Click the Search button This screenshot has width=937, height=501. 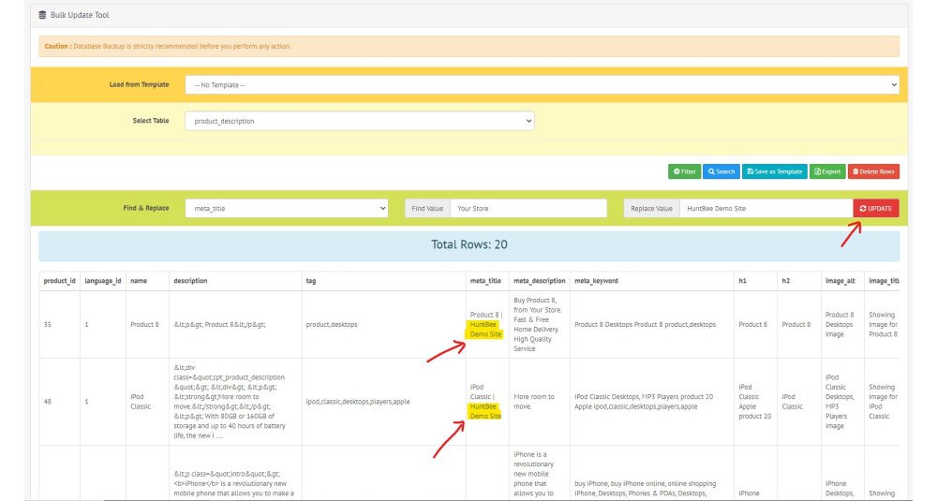pos(721,171)
